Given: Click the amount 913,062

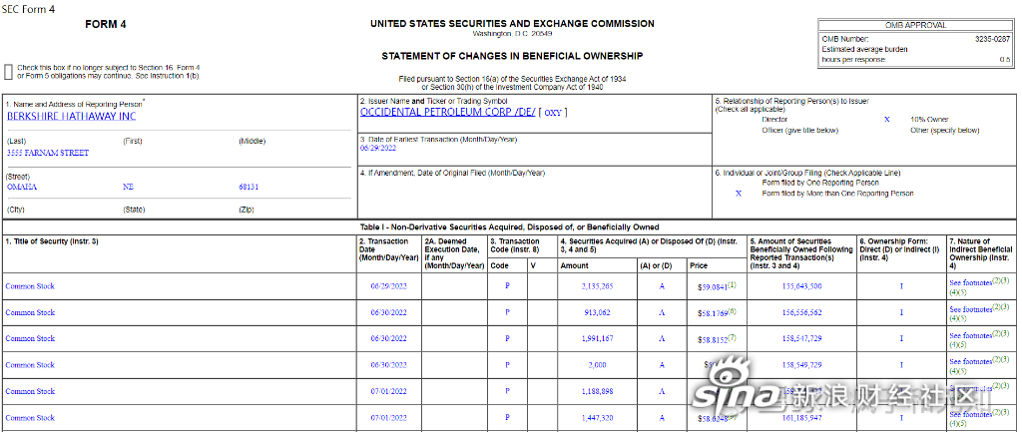Looking at the screenshot, I should [x=598, y=312].
